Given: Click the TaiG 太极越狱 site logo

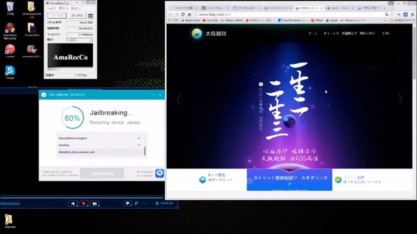Looking at the screenshot, I should 208,34.
